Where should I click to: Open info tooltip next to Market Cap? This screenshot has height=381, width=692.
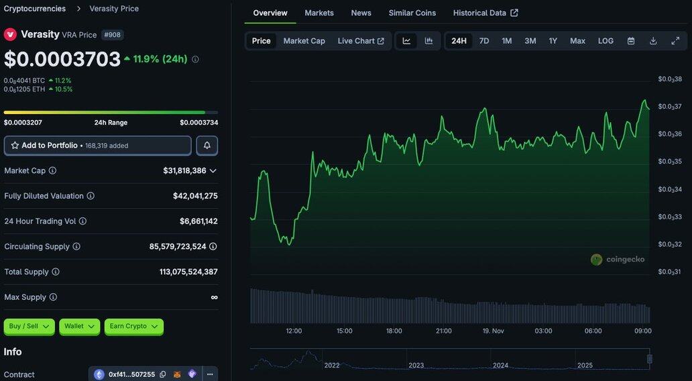click(53, 171)
